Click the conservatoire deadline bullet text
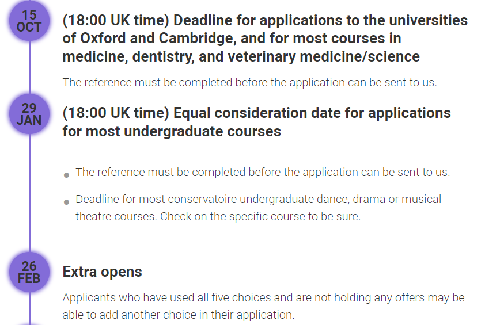 tap(258, 200)
